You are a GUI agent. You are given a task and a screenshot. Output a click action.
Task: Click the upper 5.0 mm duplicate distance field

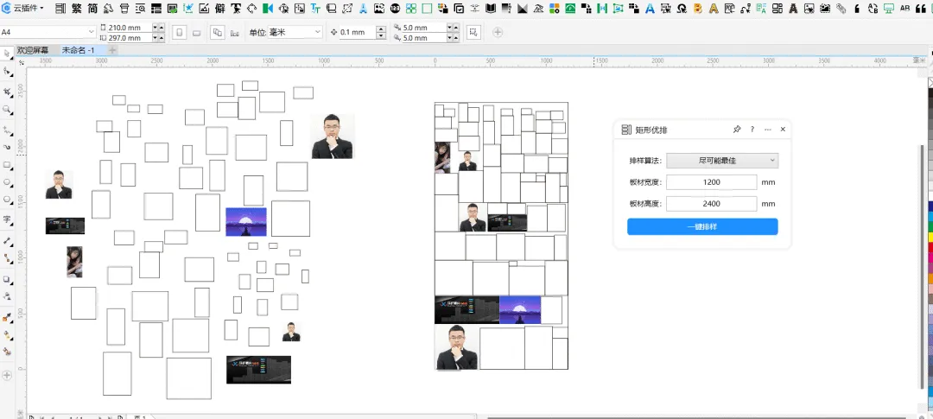click(x=423, y=28)
